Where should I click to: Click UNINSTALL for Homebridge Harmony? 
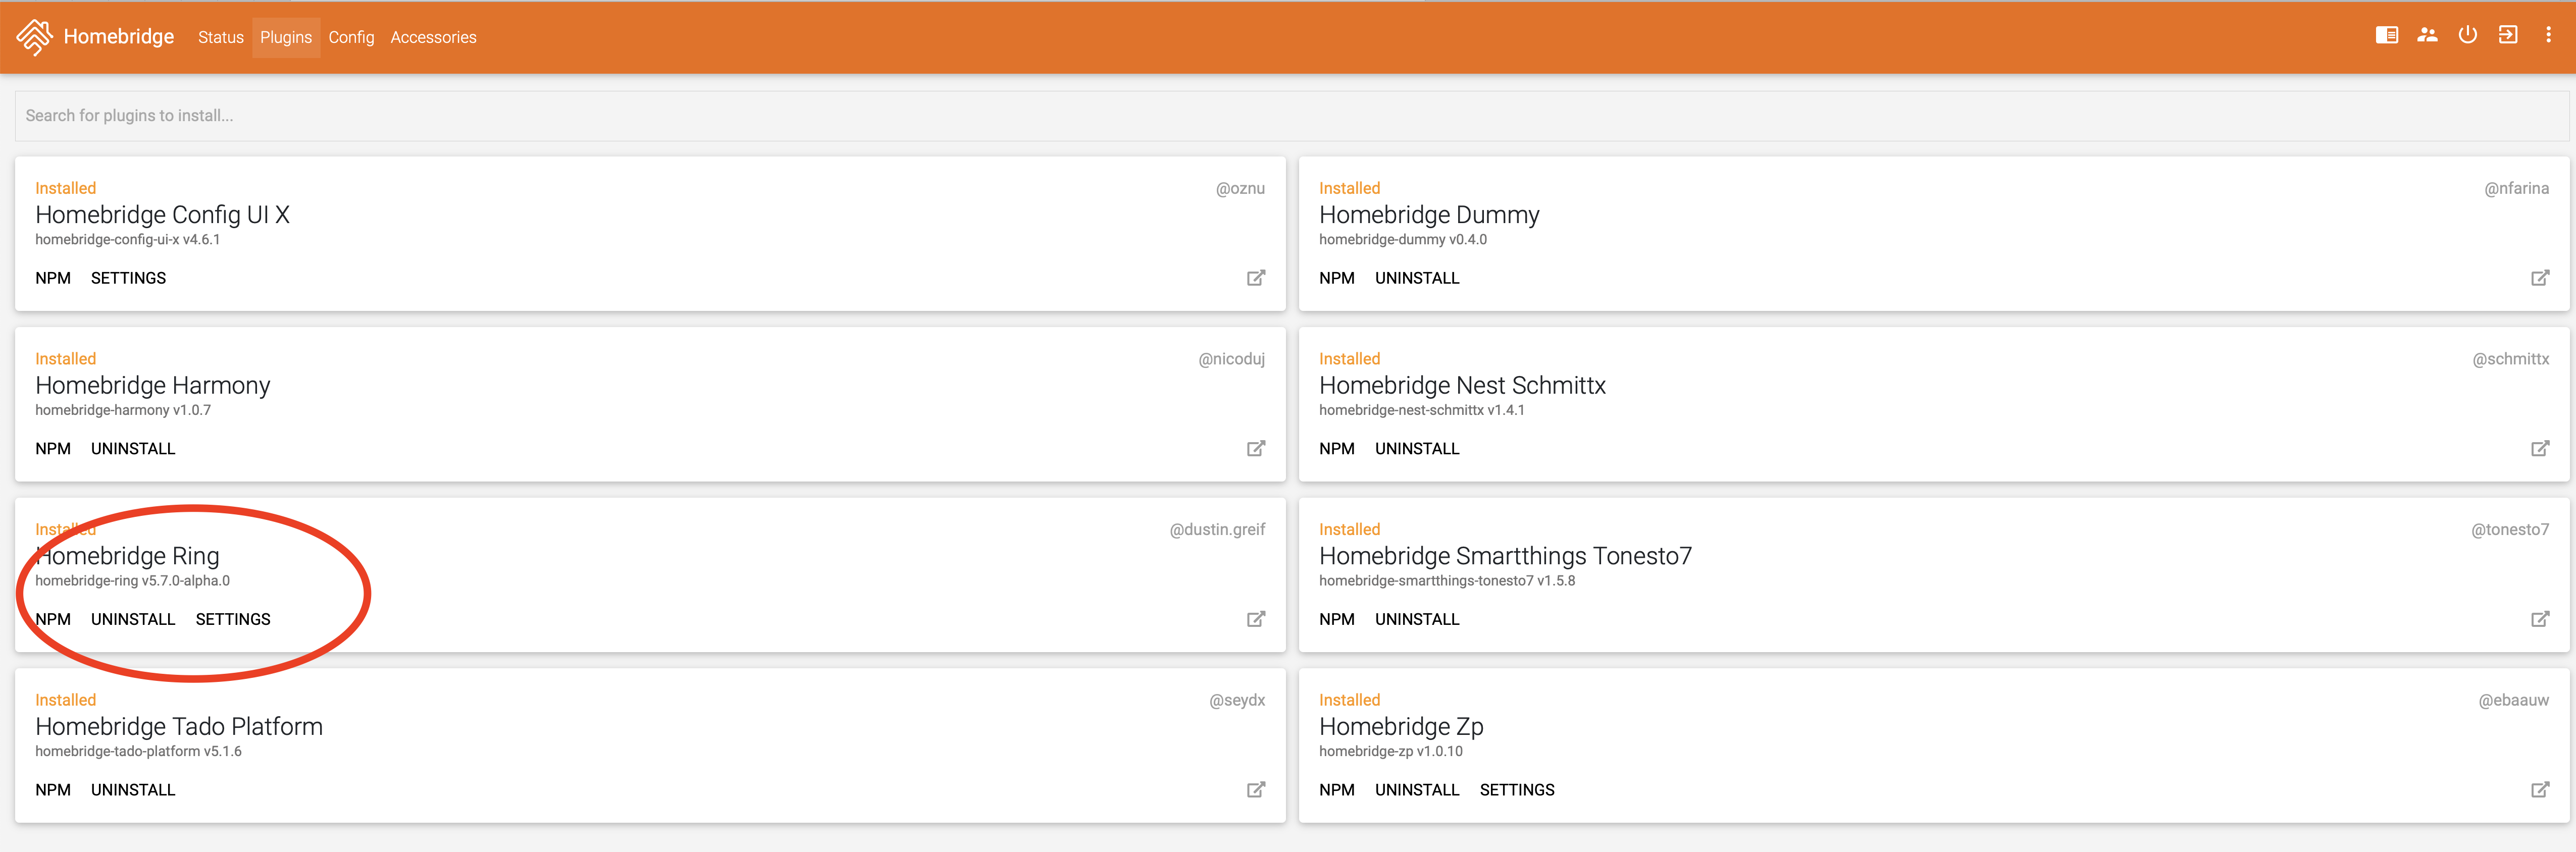tap(133, 449)
